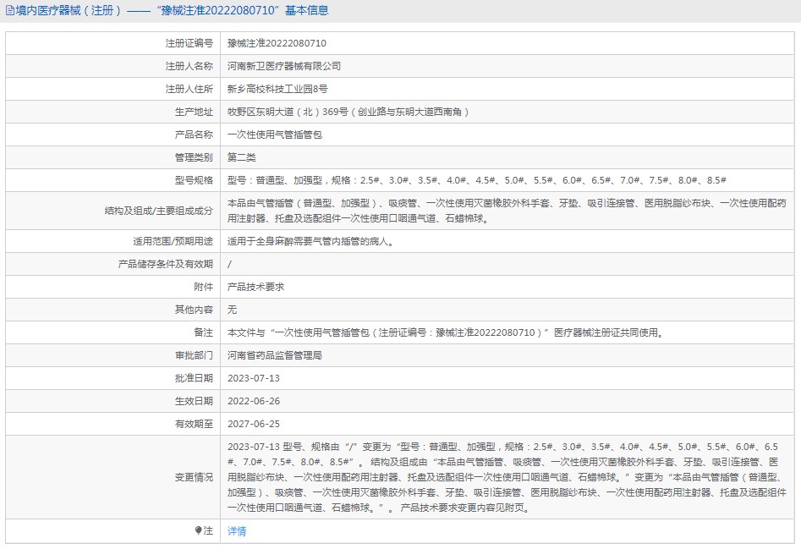Click the 管理类别 label
Image resolution: width=801 pixels, height=549 pixels.
(x=194, y=157)
